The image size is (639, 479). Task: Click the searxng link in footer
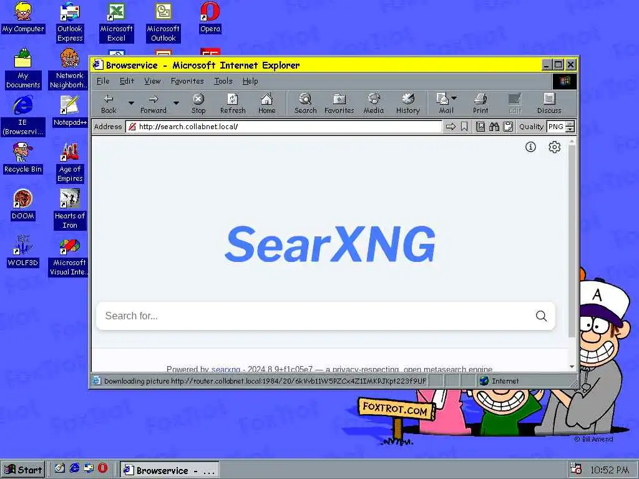point(226,369)
